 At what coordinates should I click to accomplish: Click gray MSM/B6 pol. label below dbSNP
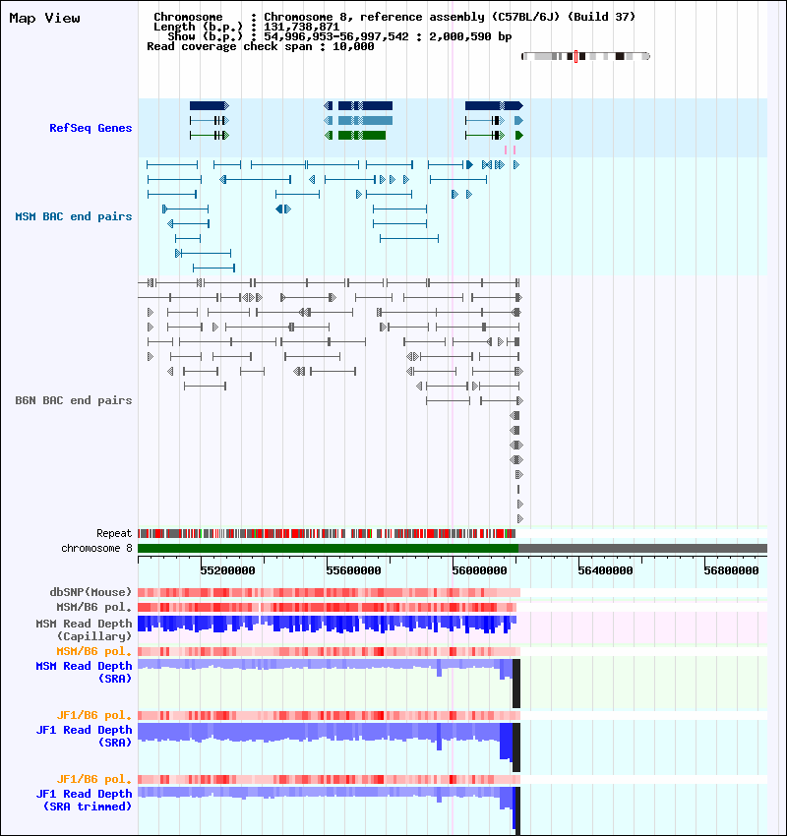coord(94,607)
